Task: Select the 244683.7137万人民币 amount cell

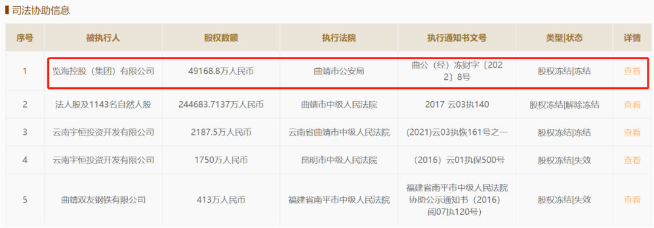Action: click(x=221, y=105)
